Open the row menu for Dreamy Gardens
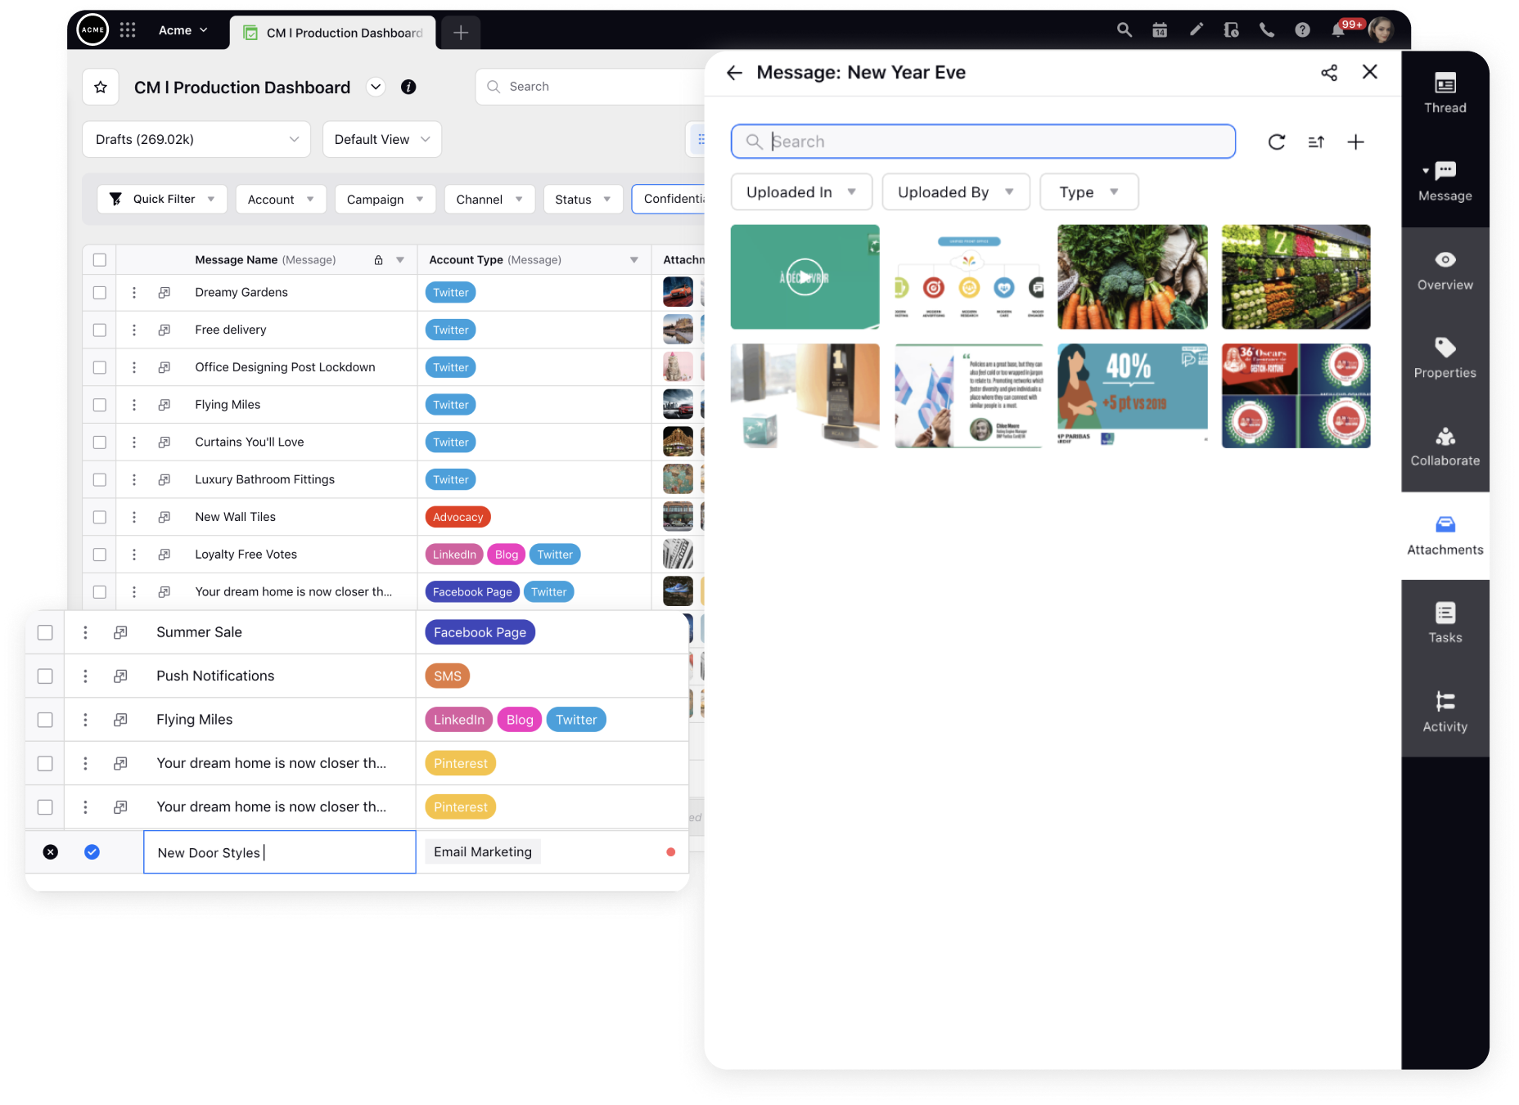This screenshot has height=1105, width=1519. [134, 293]
